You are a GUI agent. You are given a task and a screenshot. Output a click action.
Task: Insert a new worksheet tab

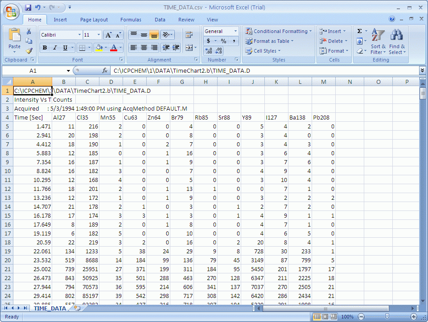(x=77, y=308)
